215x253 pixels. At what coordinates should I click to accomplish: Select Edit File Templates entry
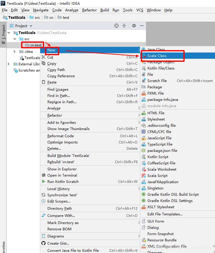point(178,214)
